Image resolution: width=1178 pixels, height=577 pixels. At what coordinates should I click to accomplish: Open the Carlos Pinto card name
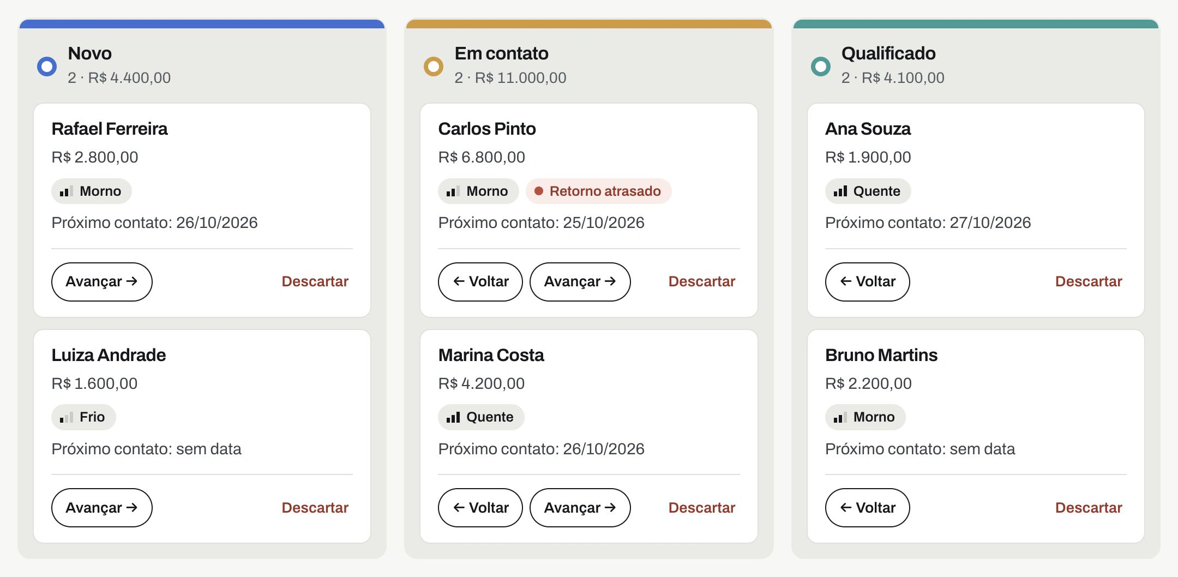pyautogui.click(x=487, y=129)
